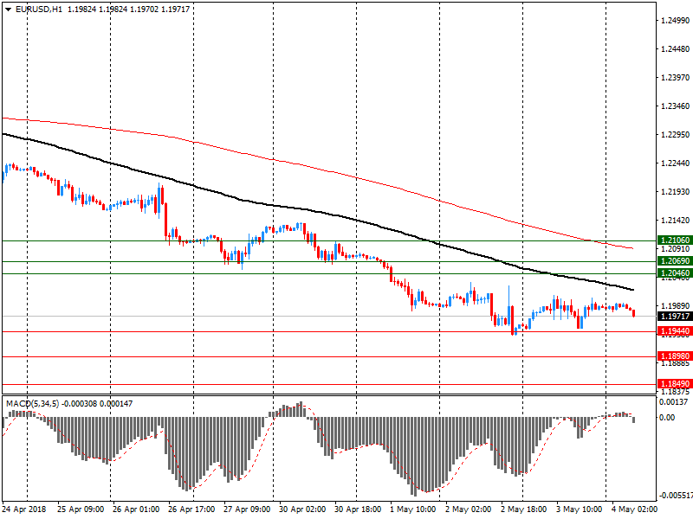Click the 25 Apr 09:00 time label
Image resolution: width=693 pixels, height=519 pixels.
click(81, 509)
